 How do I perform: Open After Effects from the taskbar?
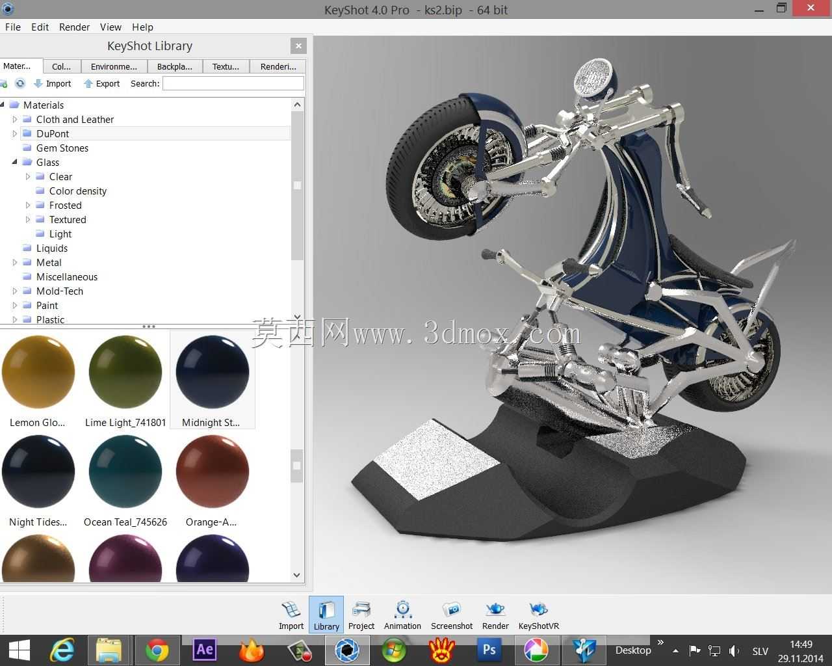pos(205,650)
